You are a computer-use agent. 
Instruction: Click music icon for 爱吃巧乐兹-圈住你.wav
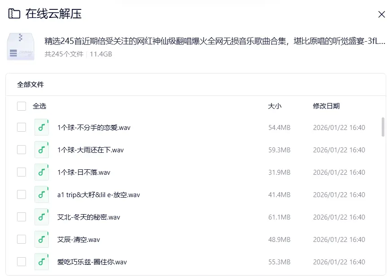coord(41,262)
